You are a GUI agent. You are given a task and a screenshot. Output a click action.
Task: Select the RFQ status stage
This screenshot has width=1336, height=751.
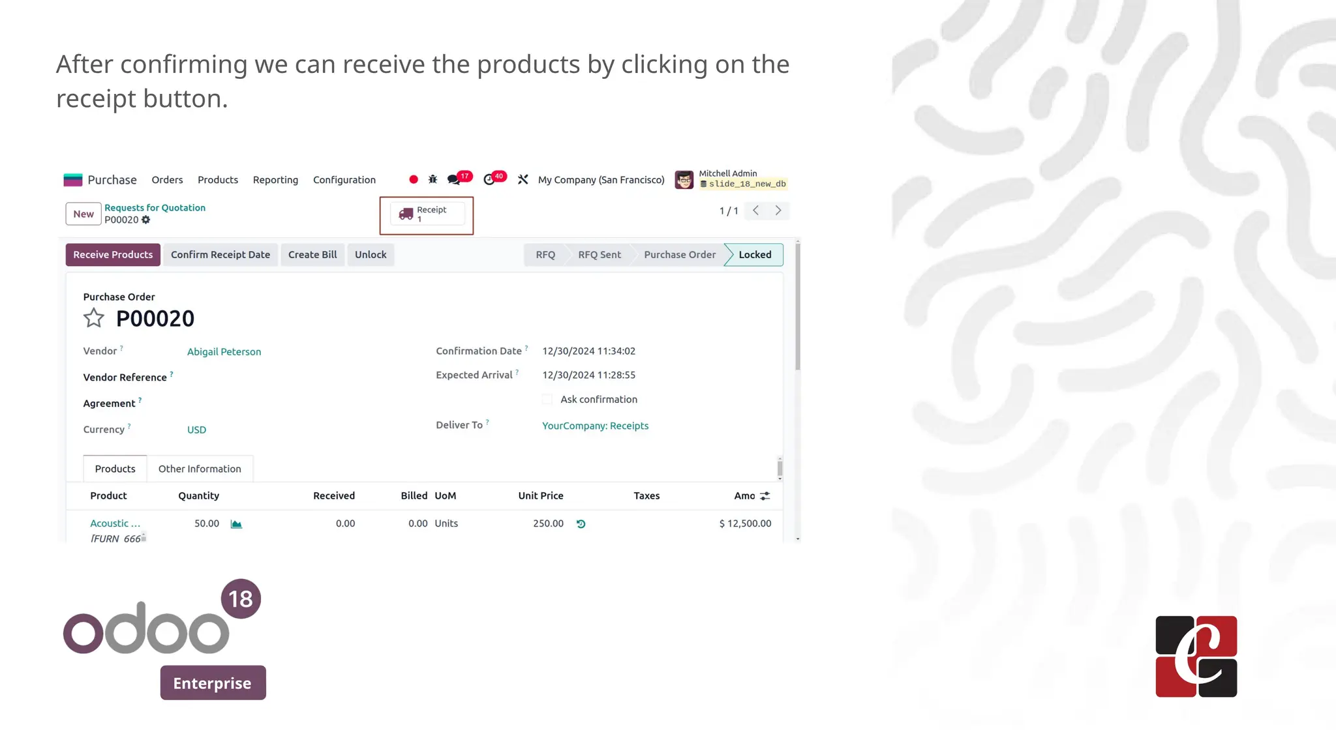coord(545,255)
